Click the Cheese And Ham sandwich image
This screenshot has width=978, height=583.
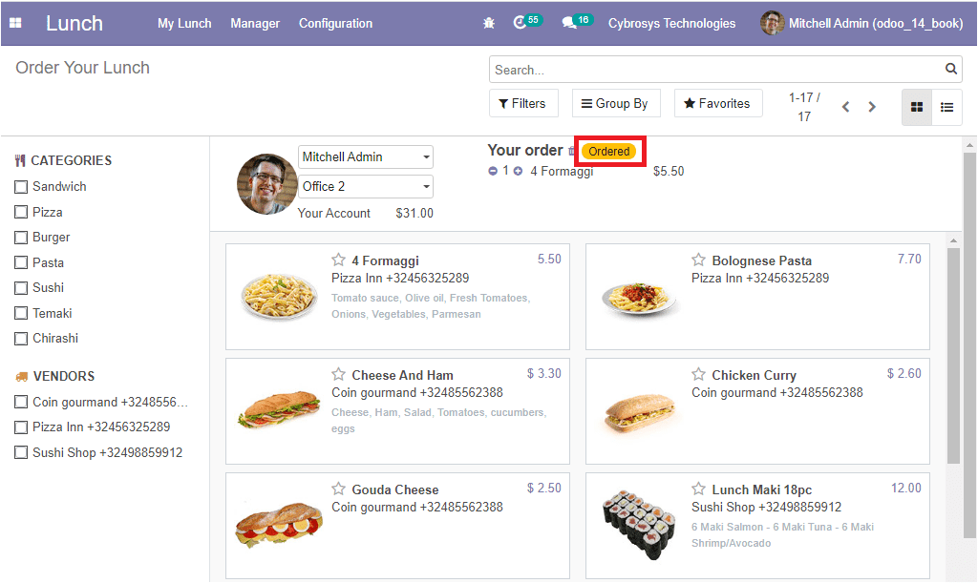pyautogui.click(x=278, y=408)
